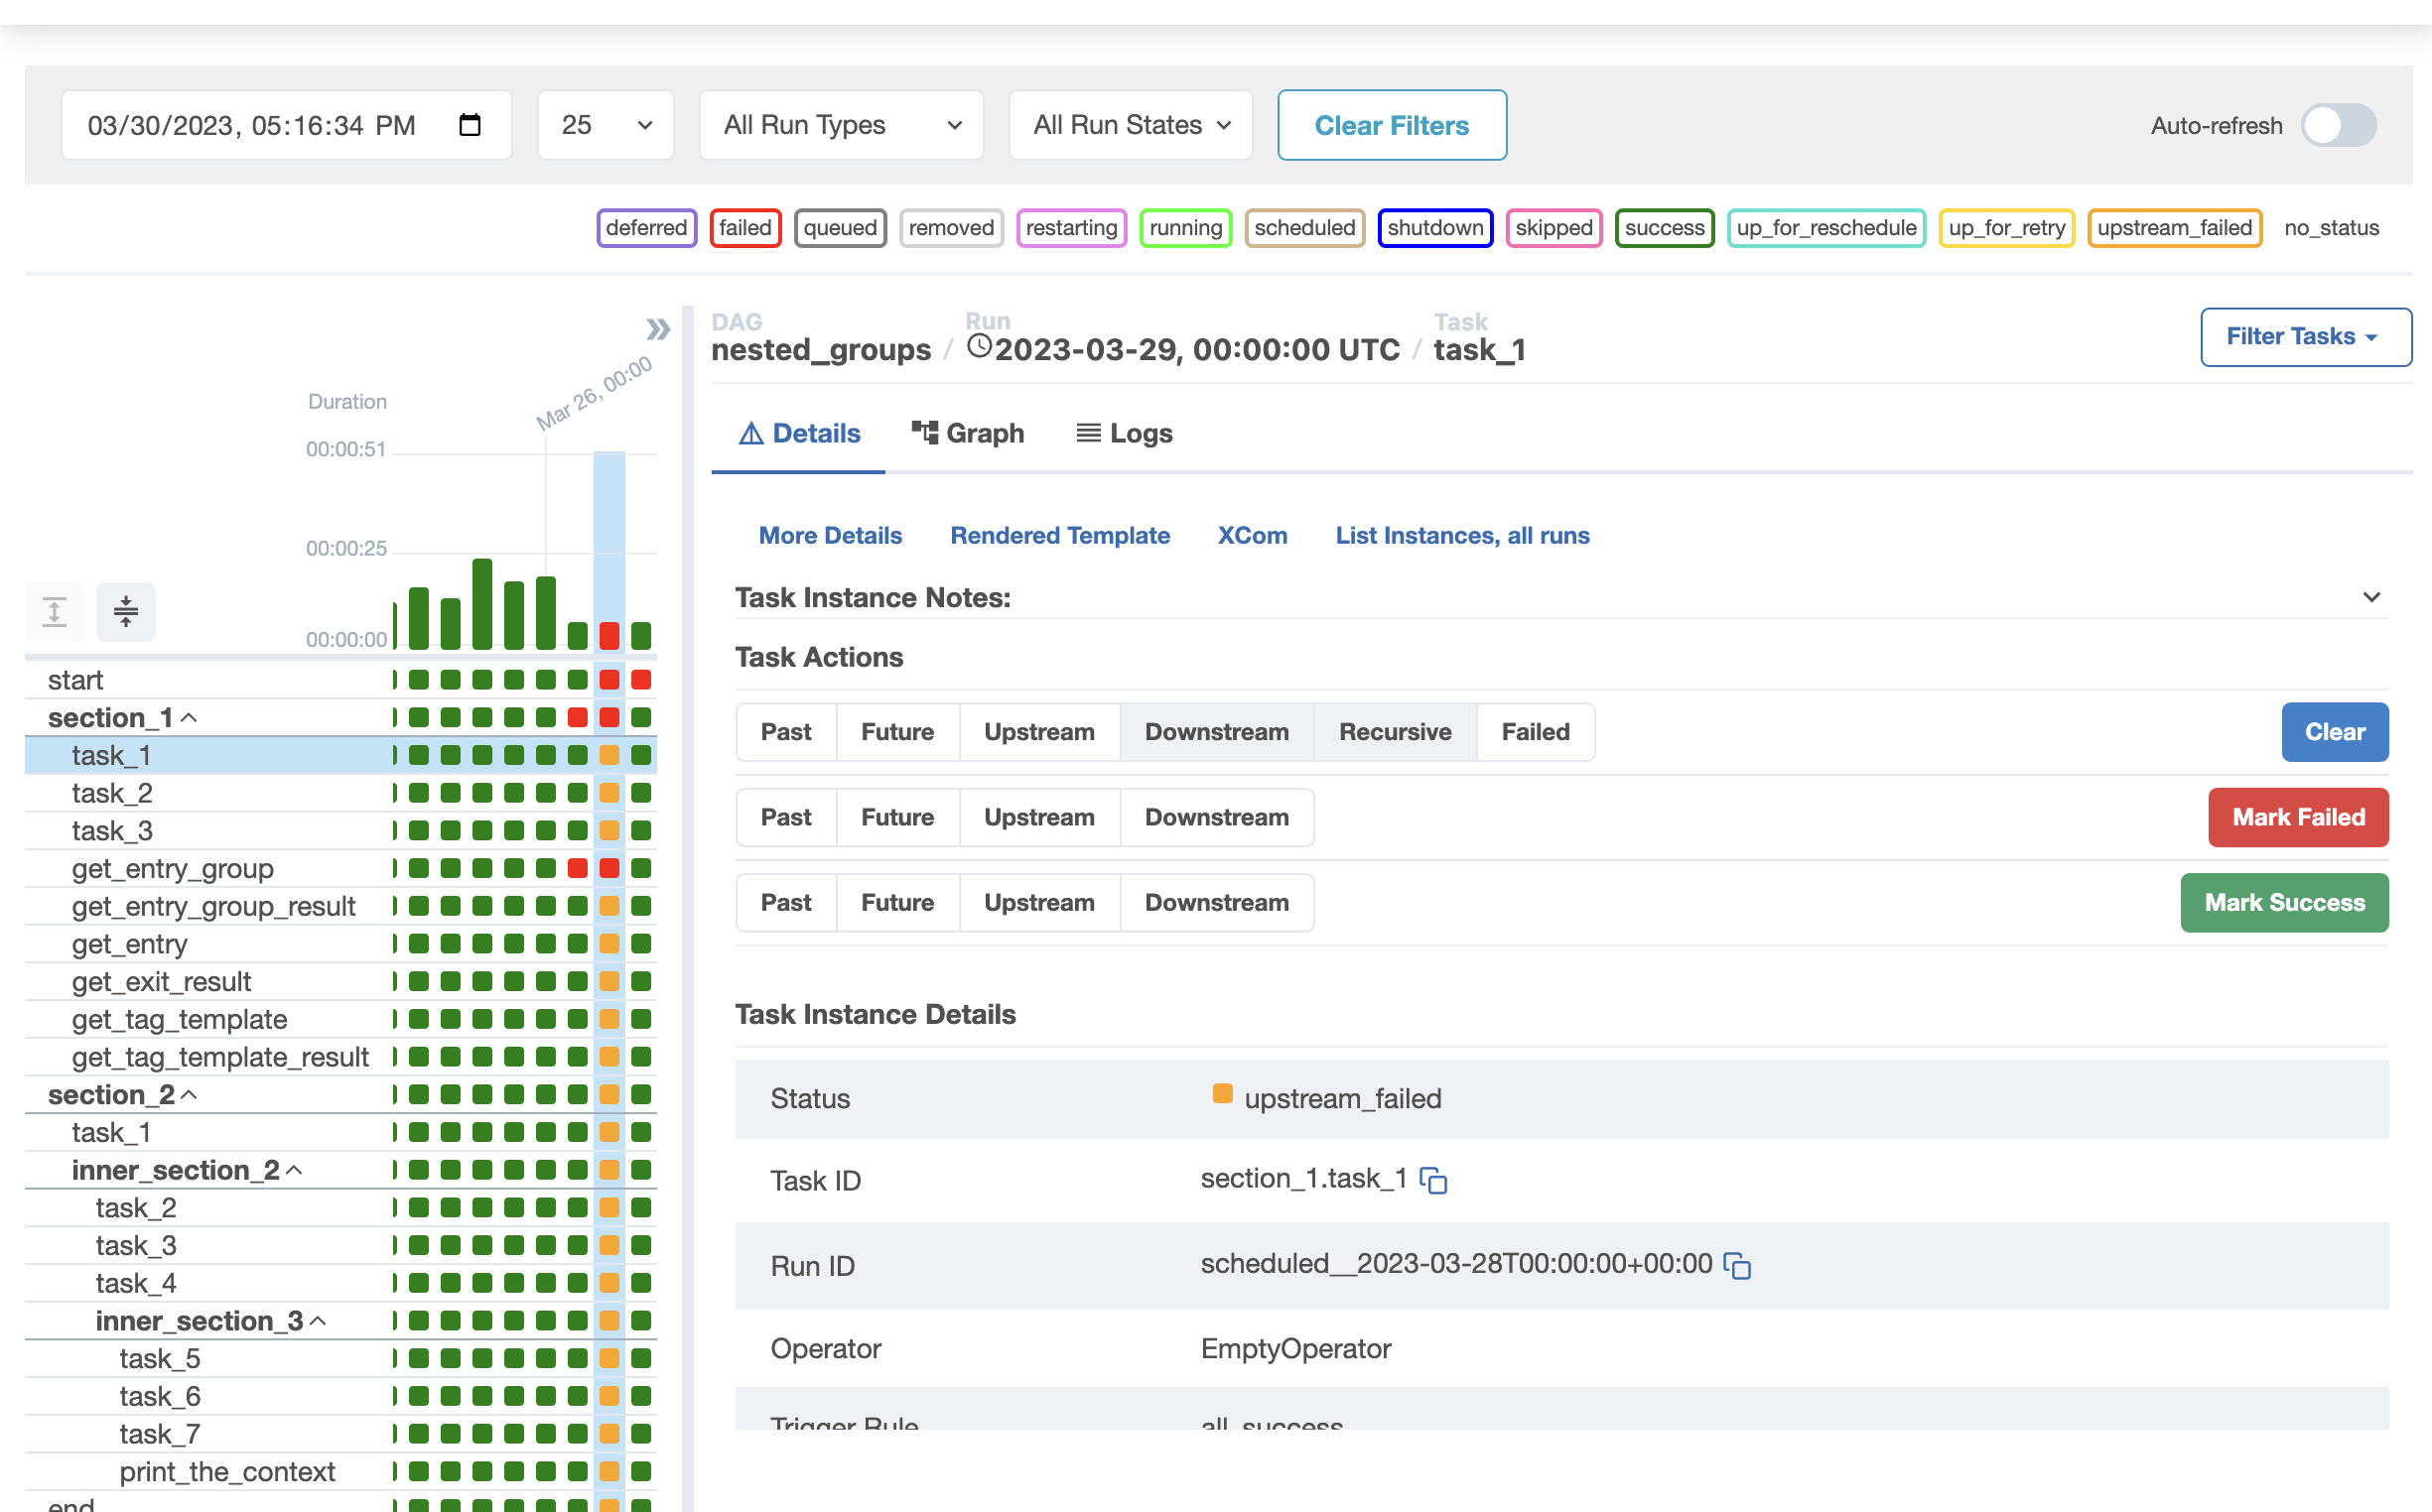This screenshot has height=1512, width=2432.
Task: Expand the Task Instance Notes section
Action: click(2370, 598)
